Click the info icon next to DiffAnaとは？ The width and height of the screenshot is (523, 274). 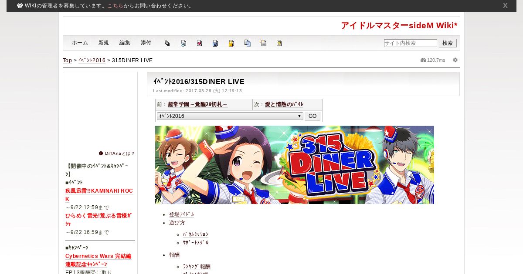tap(101, 153)
